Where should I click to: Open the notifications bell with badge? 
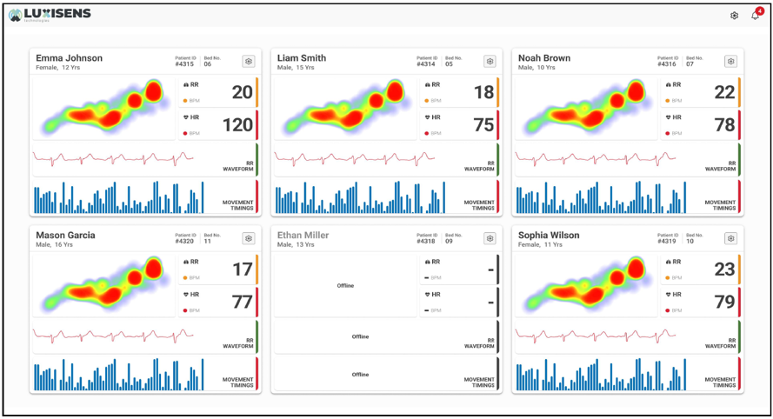[755, 16]
